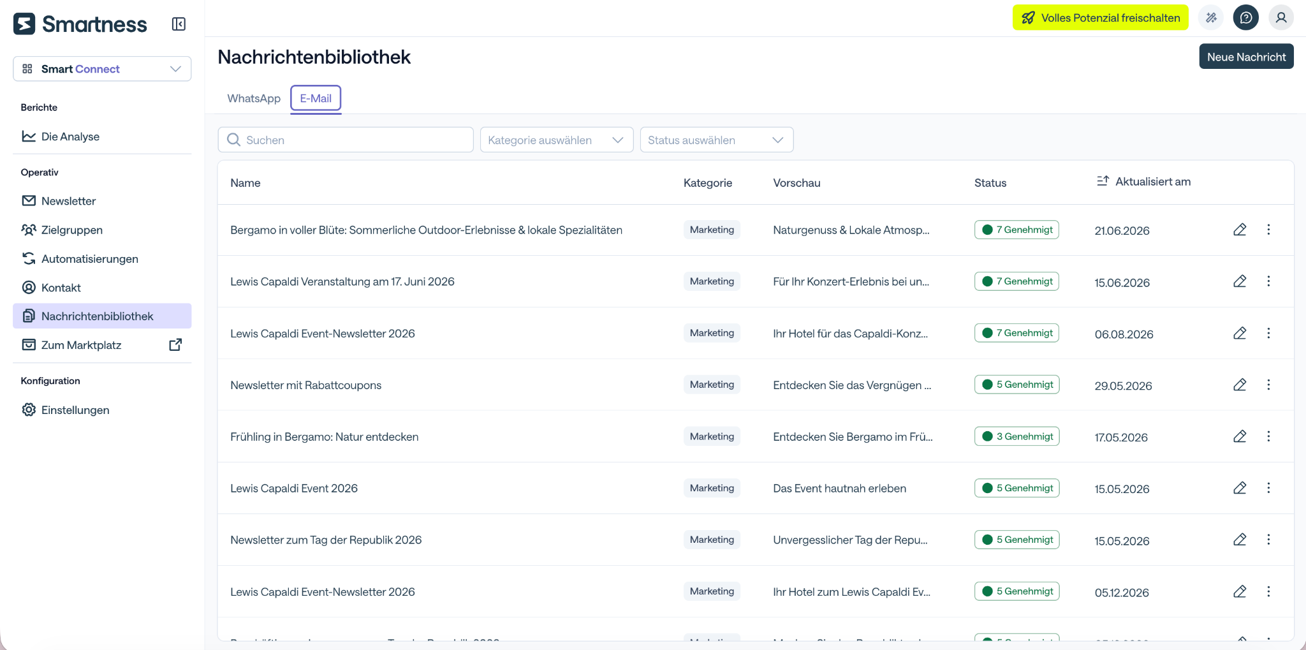This screenshot has height=650, width=1306.
Task: Click the Nachrichtenbibliothek page heading
Action: [314, 57]
